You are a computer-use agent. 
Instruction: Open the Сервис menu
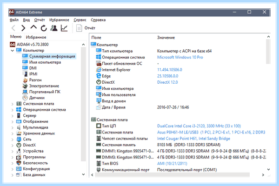click(80, 20)
